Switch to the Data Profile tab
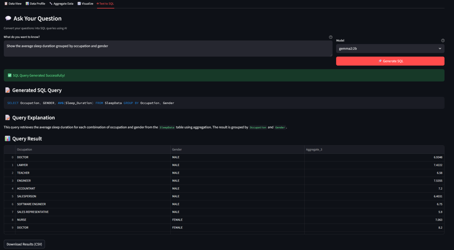This screenshot has width=454, height=250. click(x=35, y=4)
